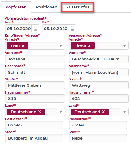The width and height of the screenshot is (131, 145).
Task: Click the sender Stadt field with Nebel
Action: 98,138
